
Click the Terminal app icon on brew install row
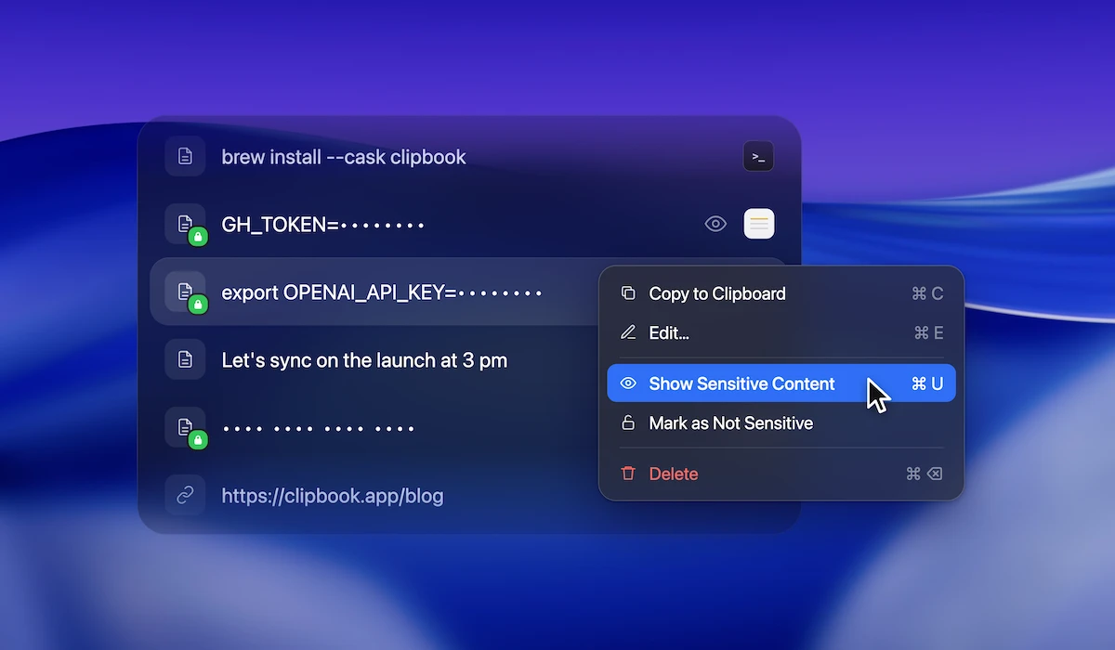click(x=759, y=156)
